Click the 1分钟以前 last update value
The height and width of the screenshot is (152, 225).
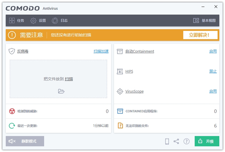[101, 126]
